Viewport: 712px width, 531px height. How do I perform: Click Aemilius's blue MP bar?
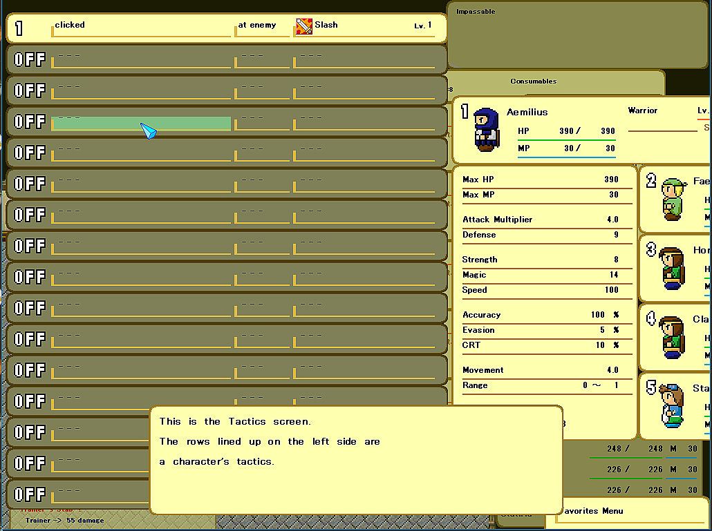[567, 157]
